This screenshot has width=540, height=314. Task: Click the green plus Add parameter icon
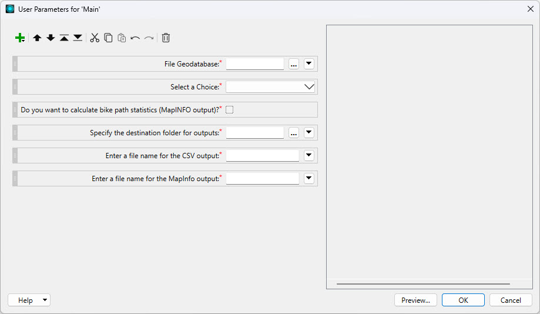point(20,38)
